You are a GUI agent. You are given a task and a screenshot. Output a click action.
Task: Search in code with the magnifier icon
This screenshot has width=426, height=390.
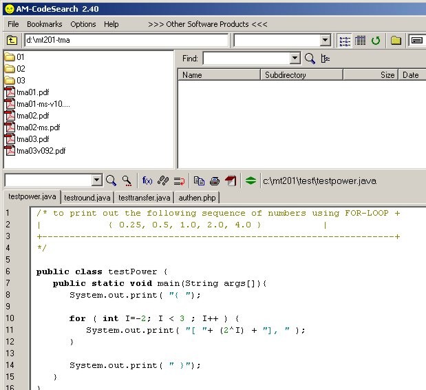point(111,181)
